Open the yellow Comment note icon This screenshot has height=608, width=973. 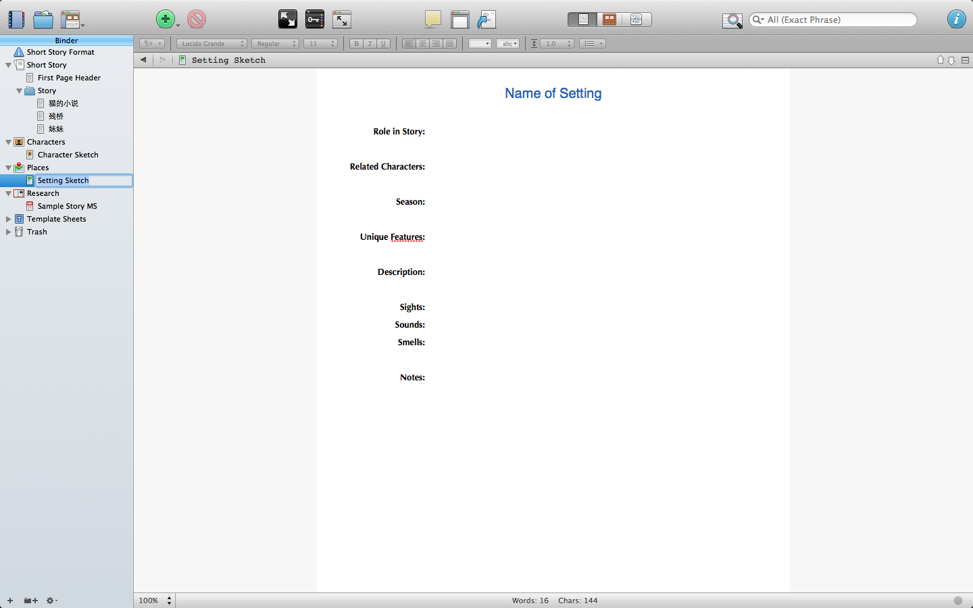click(433, 19)
